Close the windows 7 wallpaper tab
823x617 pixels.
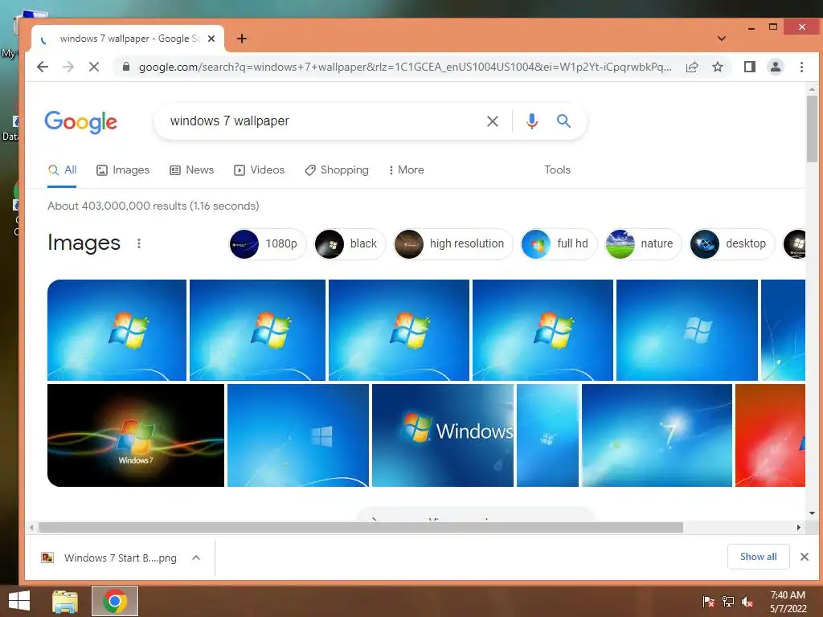pyautogui.click(x=211, y=39)
